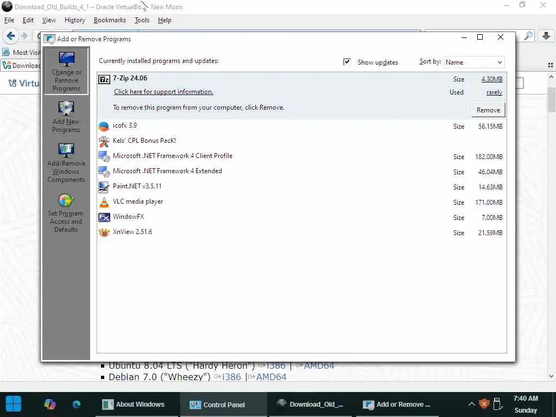
Task: Toggle the Show updates checkbox
Action: 347,62
